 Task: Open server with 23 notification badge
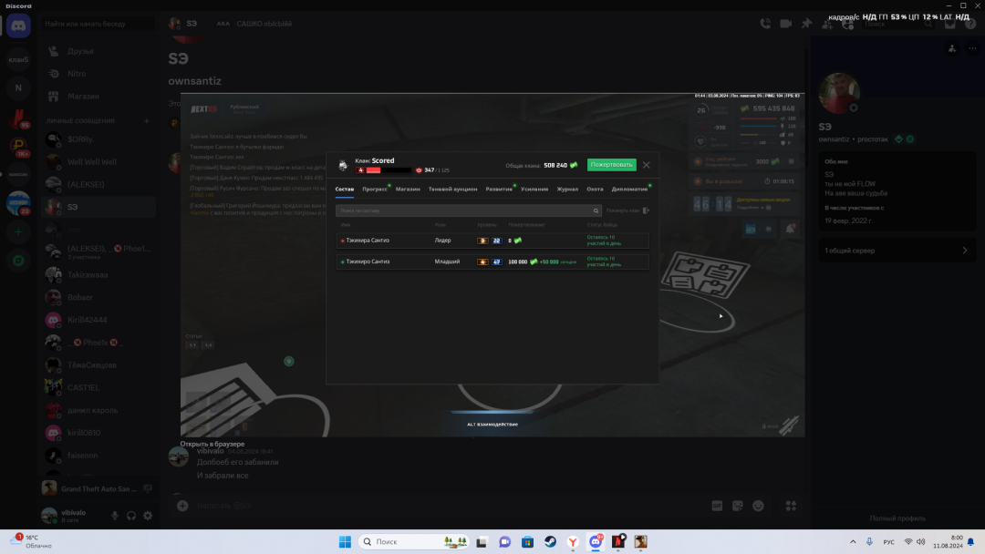coord(18,203)
